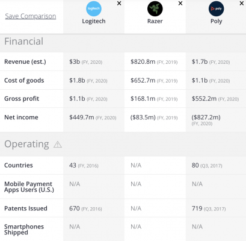Click the Smartphones Shipped row label
Viewport: 246px width, 241px height.
click(x=24, y=230)
